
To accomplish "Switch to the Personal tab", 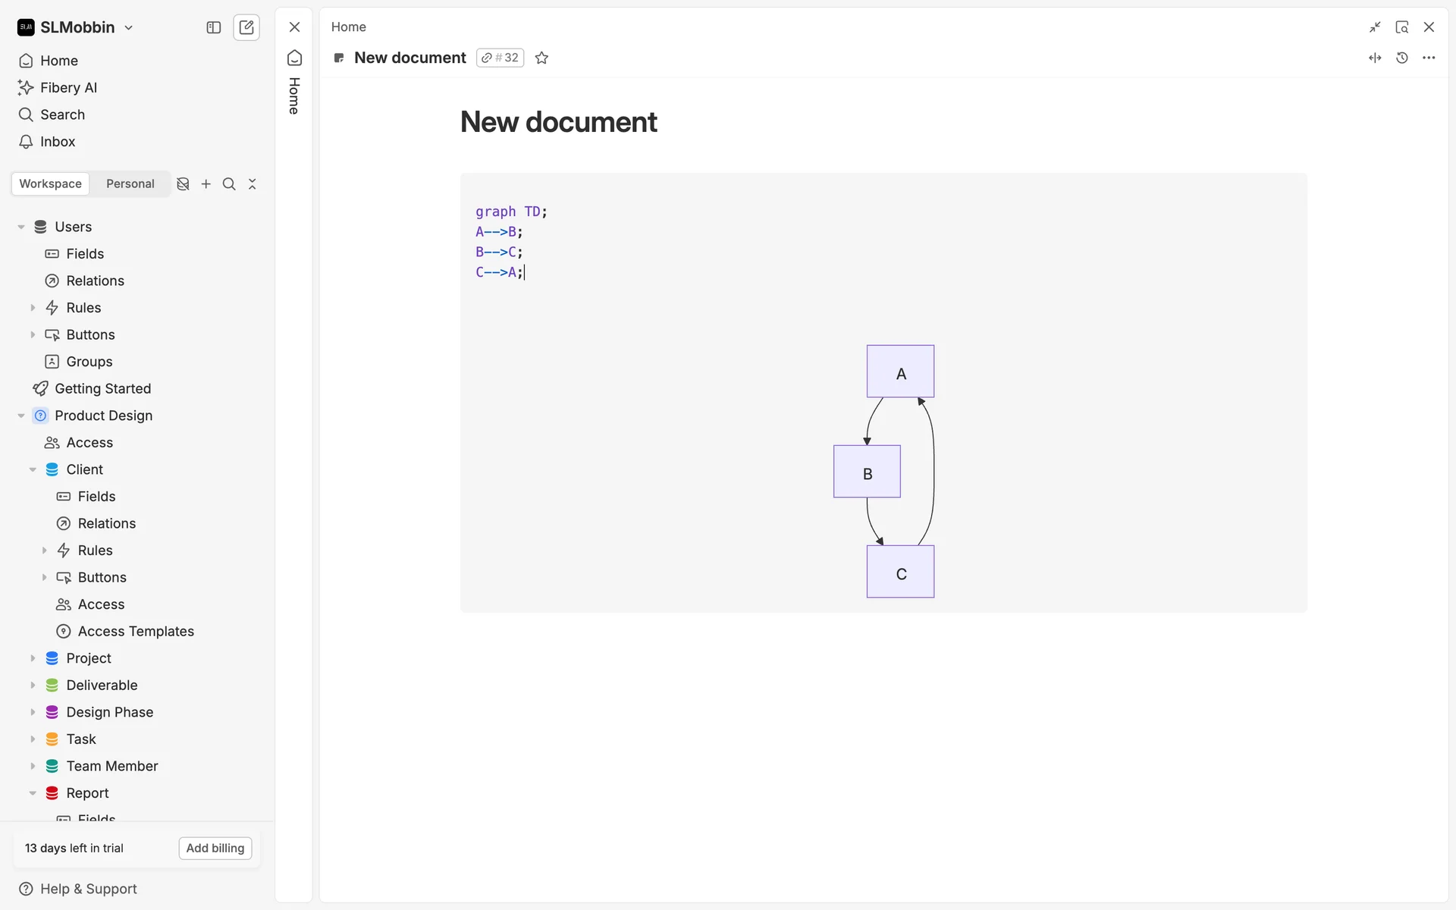I will pos(130,184).
